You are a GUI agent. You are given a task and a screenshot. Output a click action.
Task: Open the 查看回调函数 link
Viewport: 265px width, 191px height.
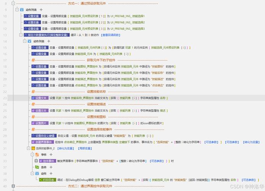(110, 35)
